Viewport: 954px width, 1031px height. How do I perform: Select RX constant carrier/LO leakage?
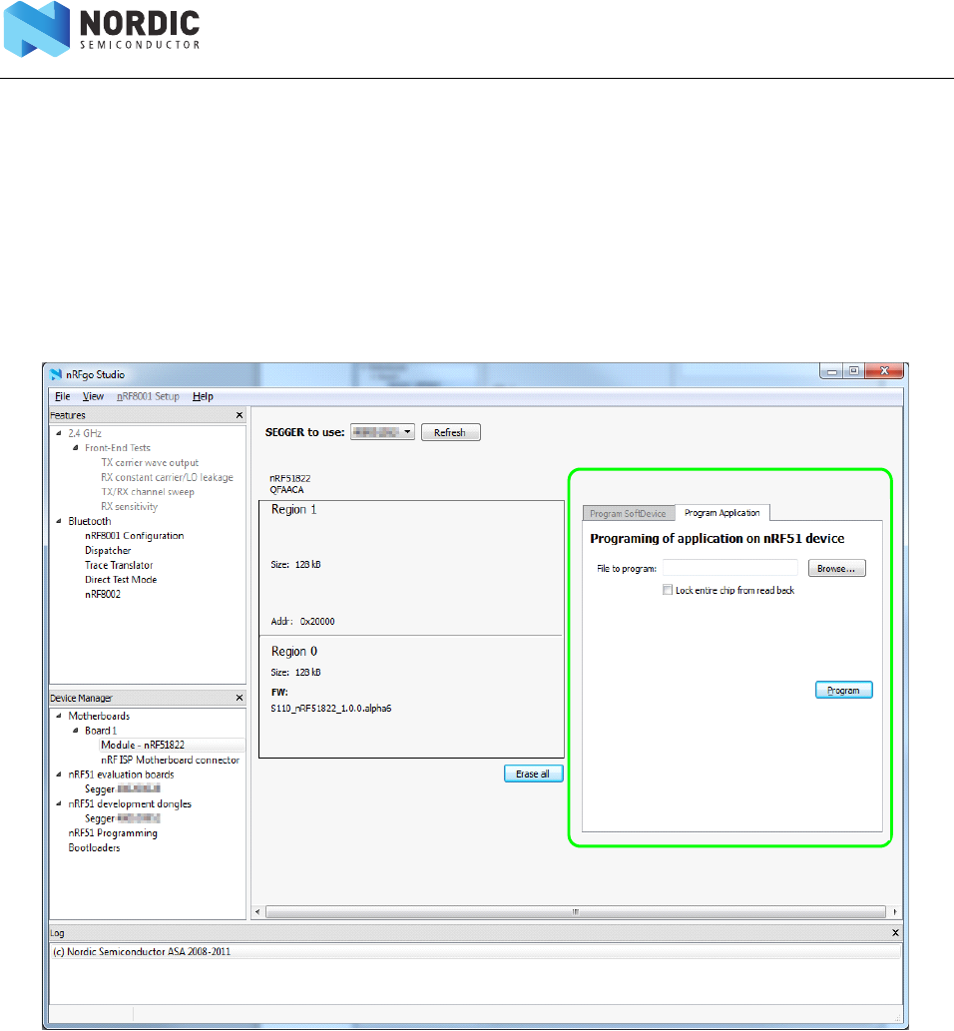pyautogui.click(x=167, y=477)
